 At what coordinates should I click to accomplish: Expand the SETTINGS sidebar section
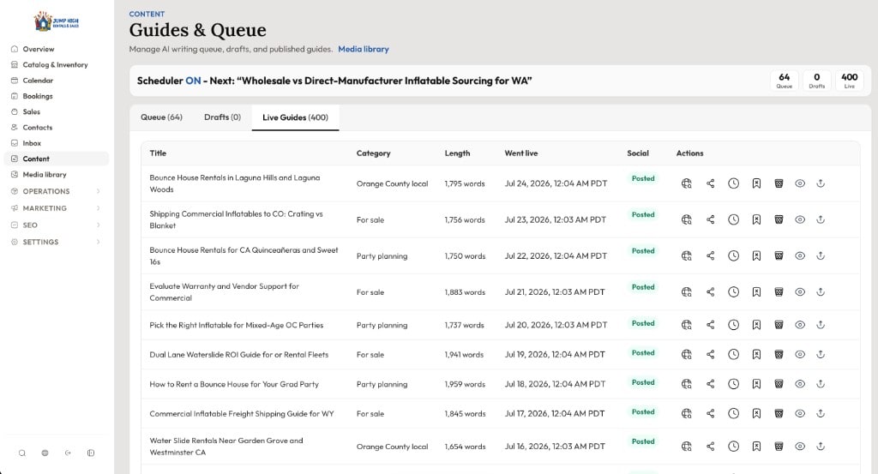[x=56, y=242]
